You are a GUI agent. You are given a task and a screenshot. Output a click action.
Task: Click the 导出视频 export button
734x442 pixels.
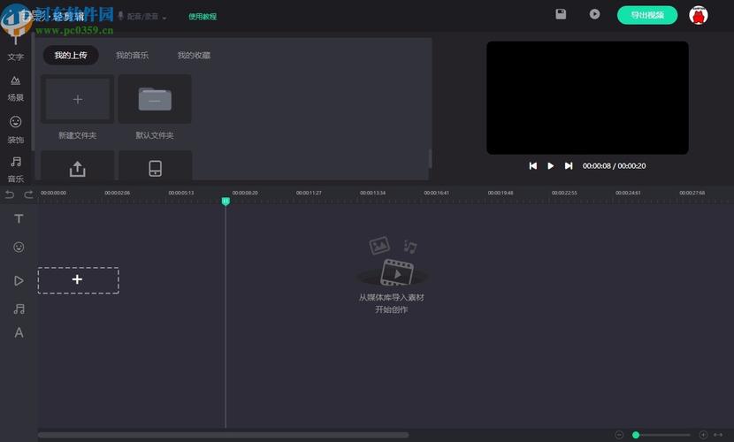(647, 15)
